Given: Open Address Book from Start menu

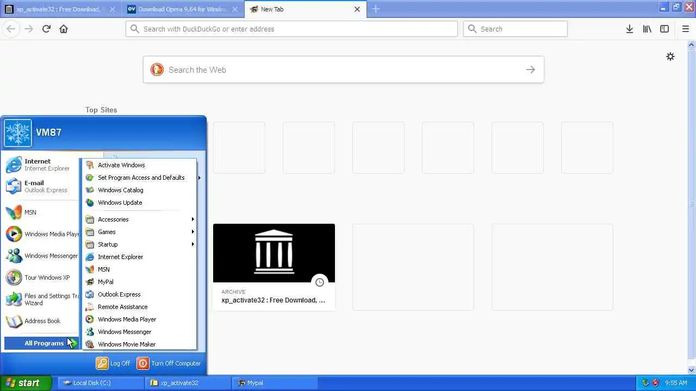Looking at the screenshot, I should [42, 321].
